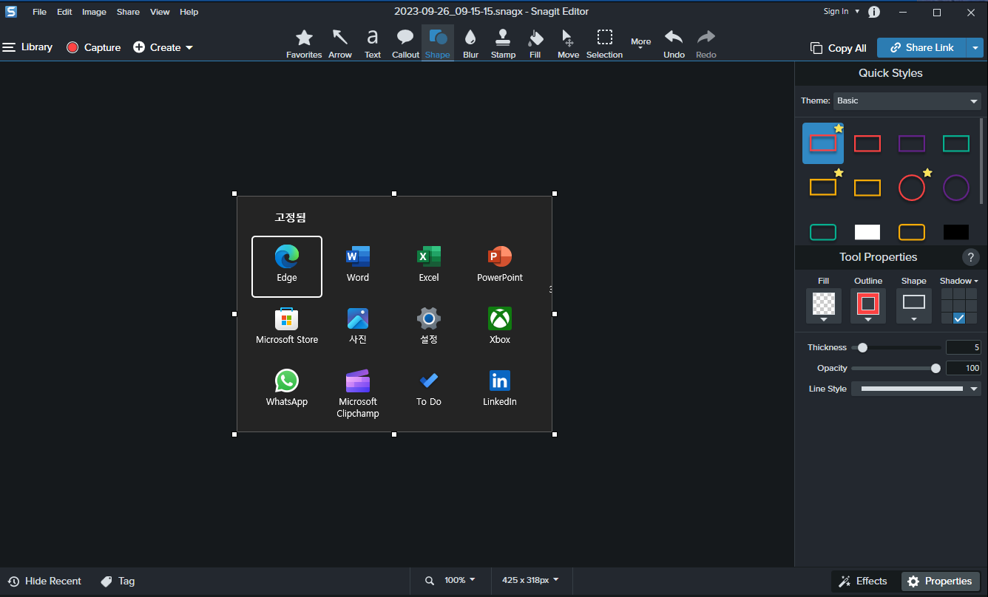Select the Selection tool
Screen dimensions: 988x597
pyautogui.click(x=604, y=44)
